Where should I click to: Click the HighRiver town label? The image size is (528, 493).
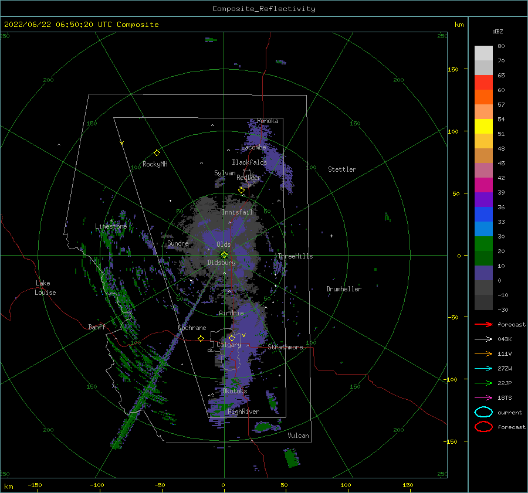coord(243,412)
